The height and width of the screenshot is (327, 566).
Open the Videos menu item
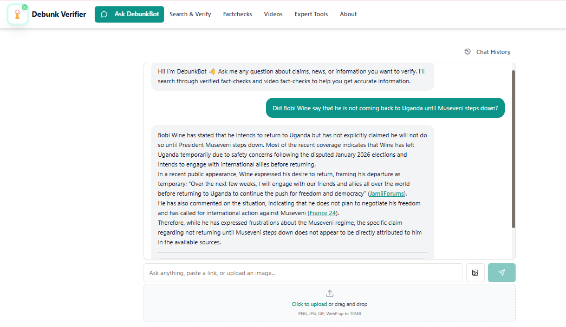pos(274,15)
